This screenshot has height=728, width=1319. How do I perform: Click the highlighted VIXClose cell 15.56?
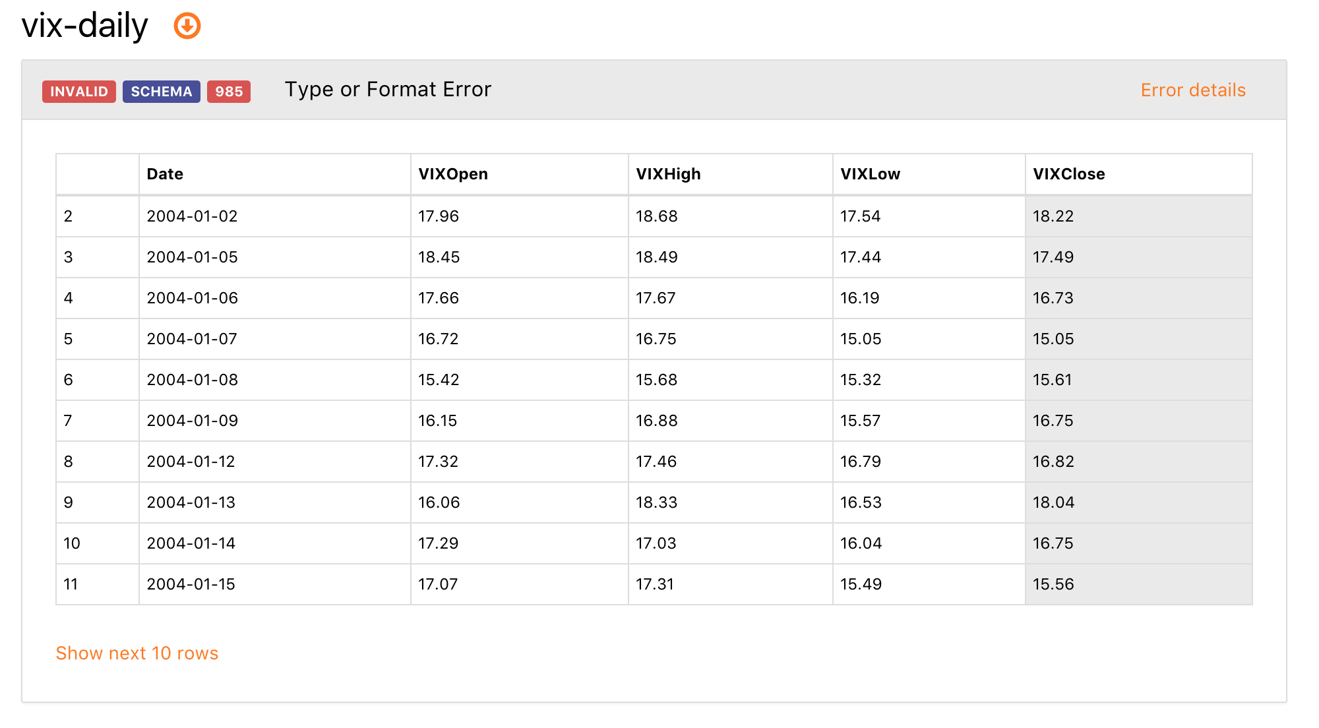coord(1139,584)
